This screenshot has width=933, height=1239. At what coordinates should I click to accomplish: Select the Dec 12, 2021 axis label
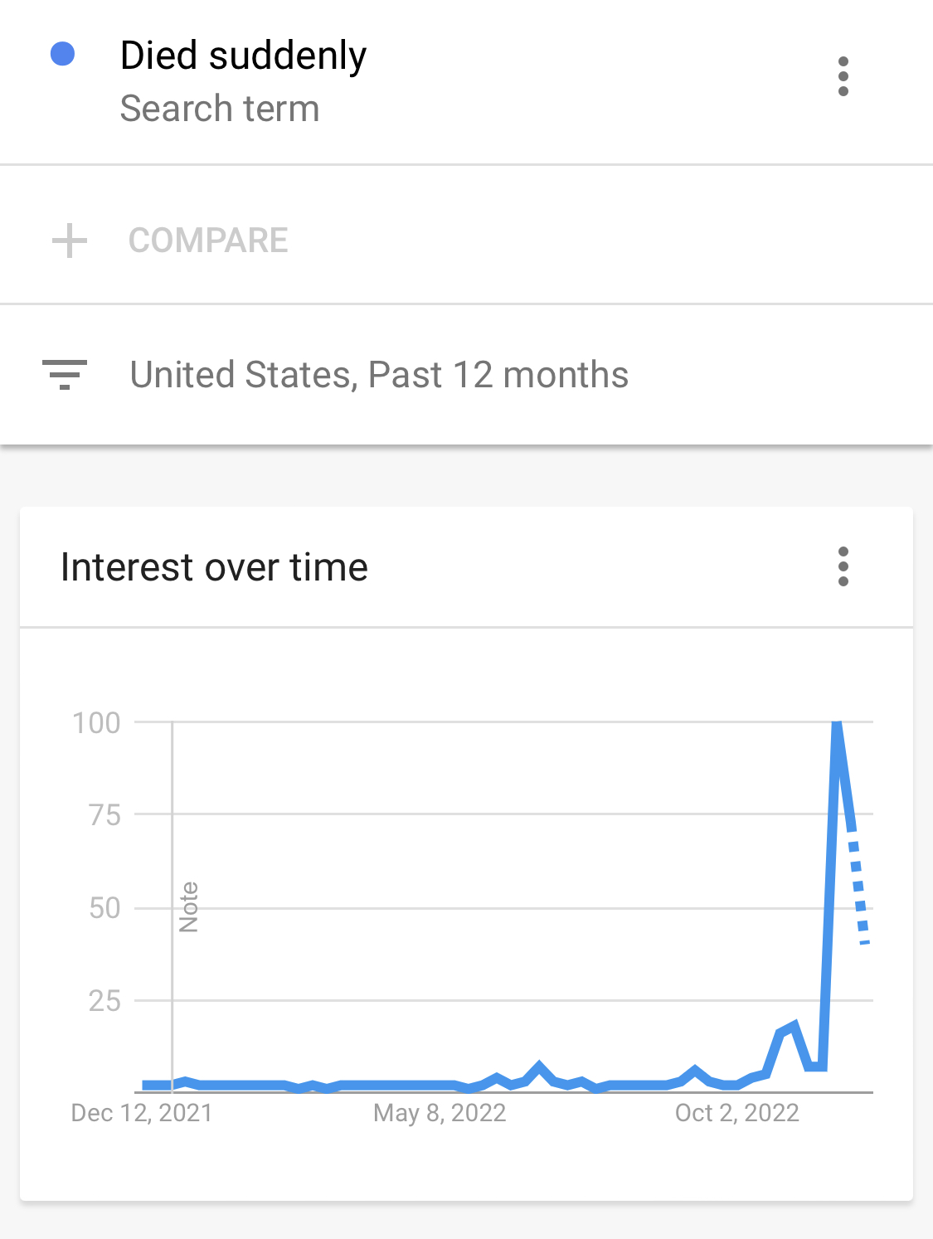pyautogui.click(x=142, y=1113)
